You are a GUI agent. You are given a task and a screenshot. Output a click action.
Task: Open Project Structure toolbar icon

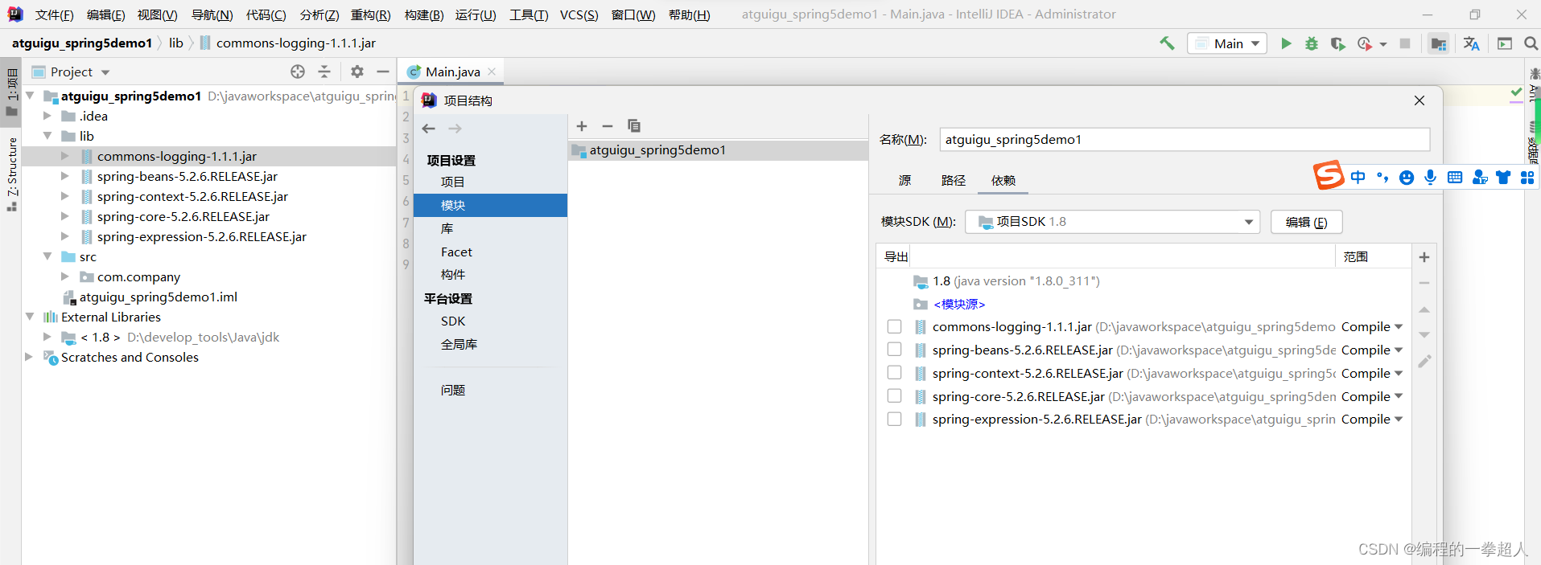point(1439,43)
